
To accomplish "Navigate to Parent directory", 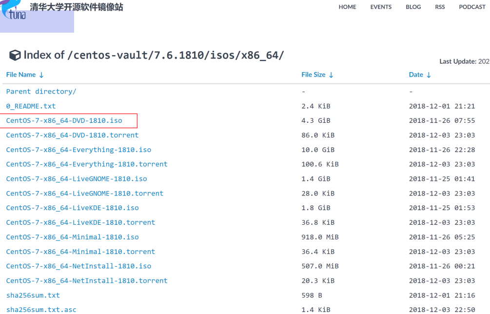I will tap(40, 91).
